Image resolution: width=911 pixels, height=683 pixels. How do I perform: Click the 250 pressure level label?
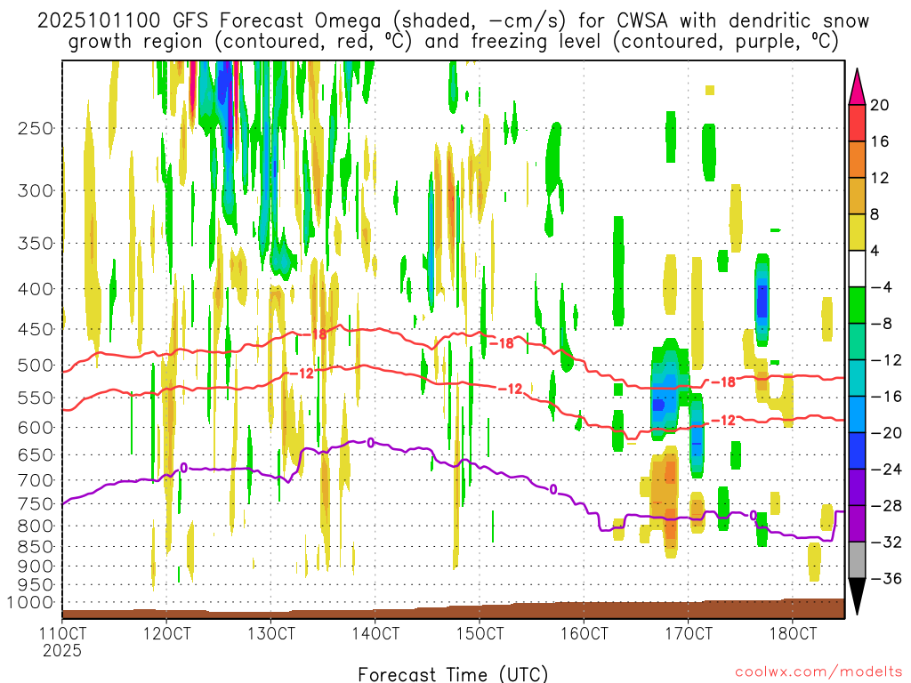point(36,128)
